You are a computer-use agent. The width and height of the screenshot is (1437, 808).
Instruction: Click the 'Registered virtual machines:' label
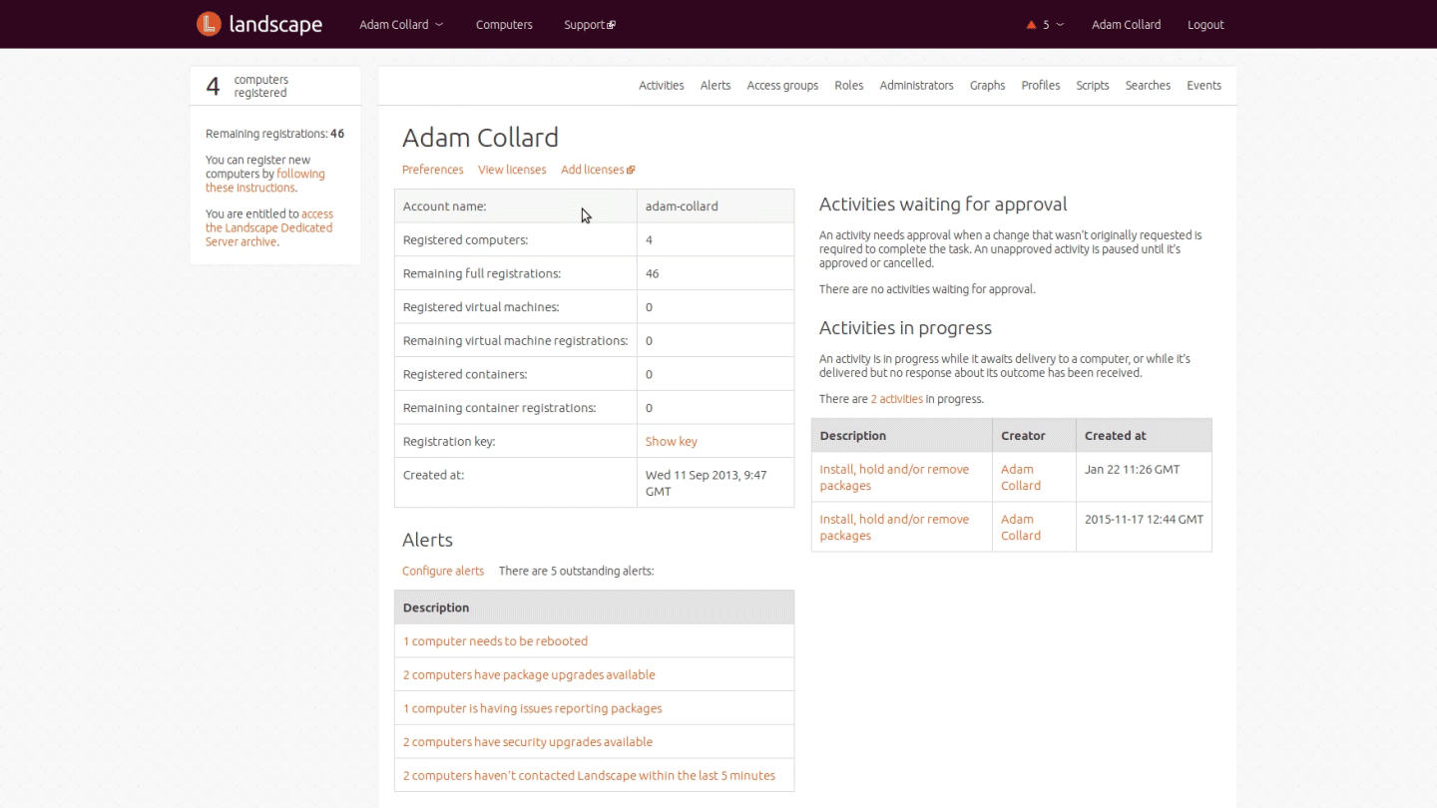481,307
